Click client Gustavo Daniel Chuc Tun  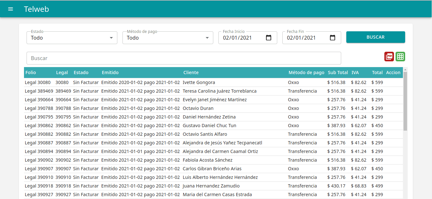pos(209,126)
